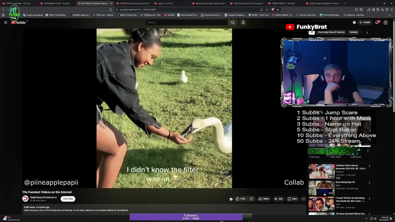Open options for I Found TikToks video
This screenshot has height=222, width=395.
click(x=369, y=198)
